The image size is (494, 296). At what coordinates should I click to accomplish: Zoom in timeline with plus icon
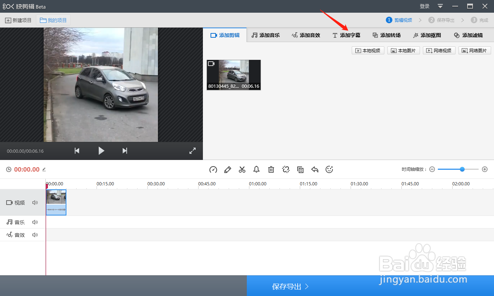485,169
